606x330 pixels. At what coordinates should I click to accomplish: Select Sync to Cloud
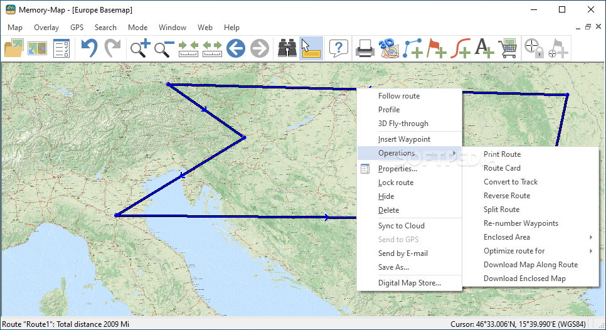click(401, 226)
